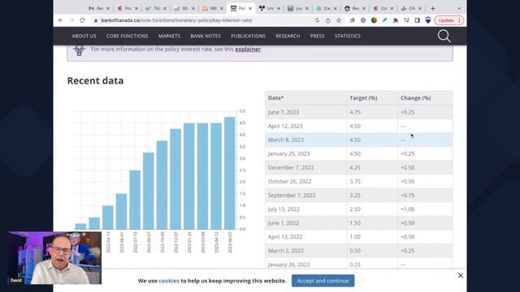The width and height of the screenshot is (520, 292).
Task: Click the Update button in Chrome
Action: [x=449, y=20]
